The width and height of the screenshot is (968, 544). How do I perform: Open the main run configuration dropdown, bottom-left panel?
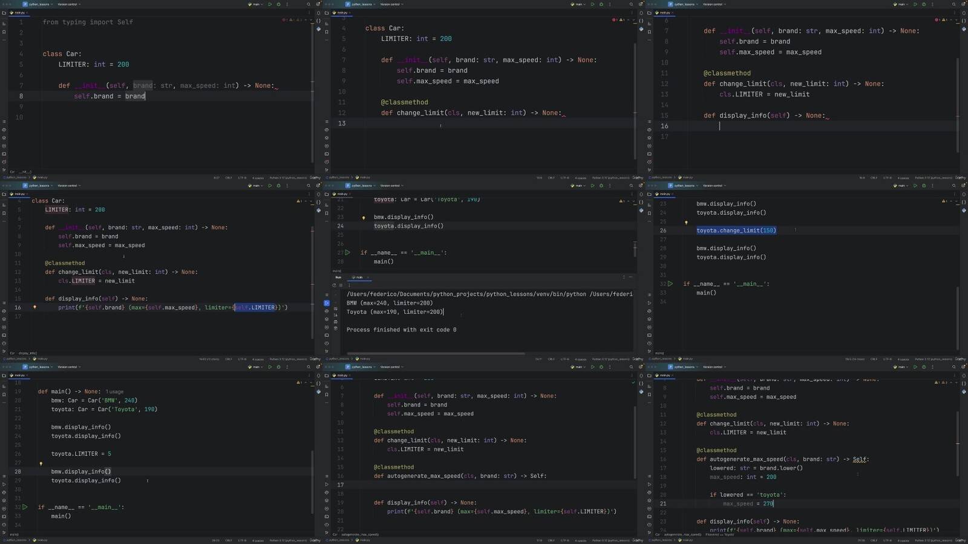(256, 367)
